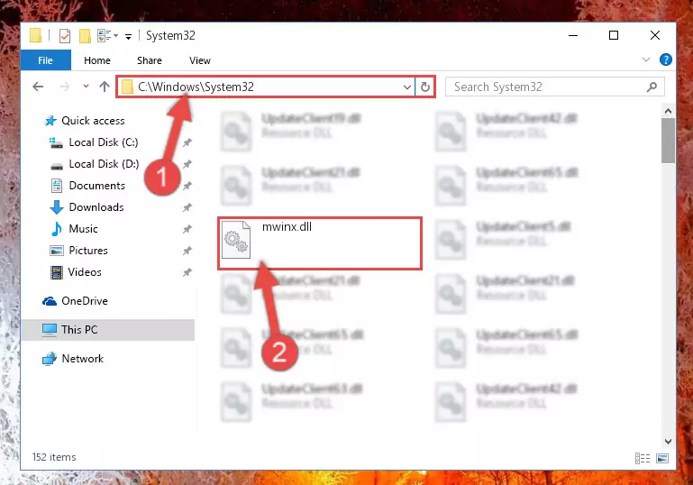693x485 pixels.
Task: Click the address bar path C:\Windows\System32
Action: tap(196, 87)
